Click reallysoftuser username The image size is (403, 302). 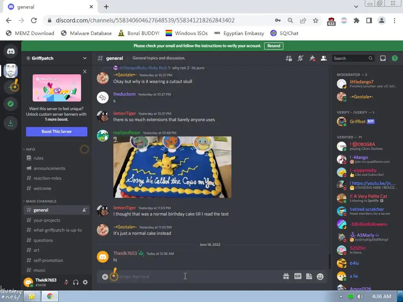[127, 133]
